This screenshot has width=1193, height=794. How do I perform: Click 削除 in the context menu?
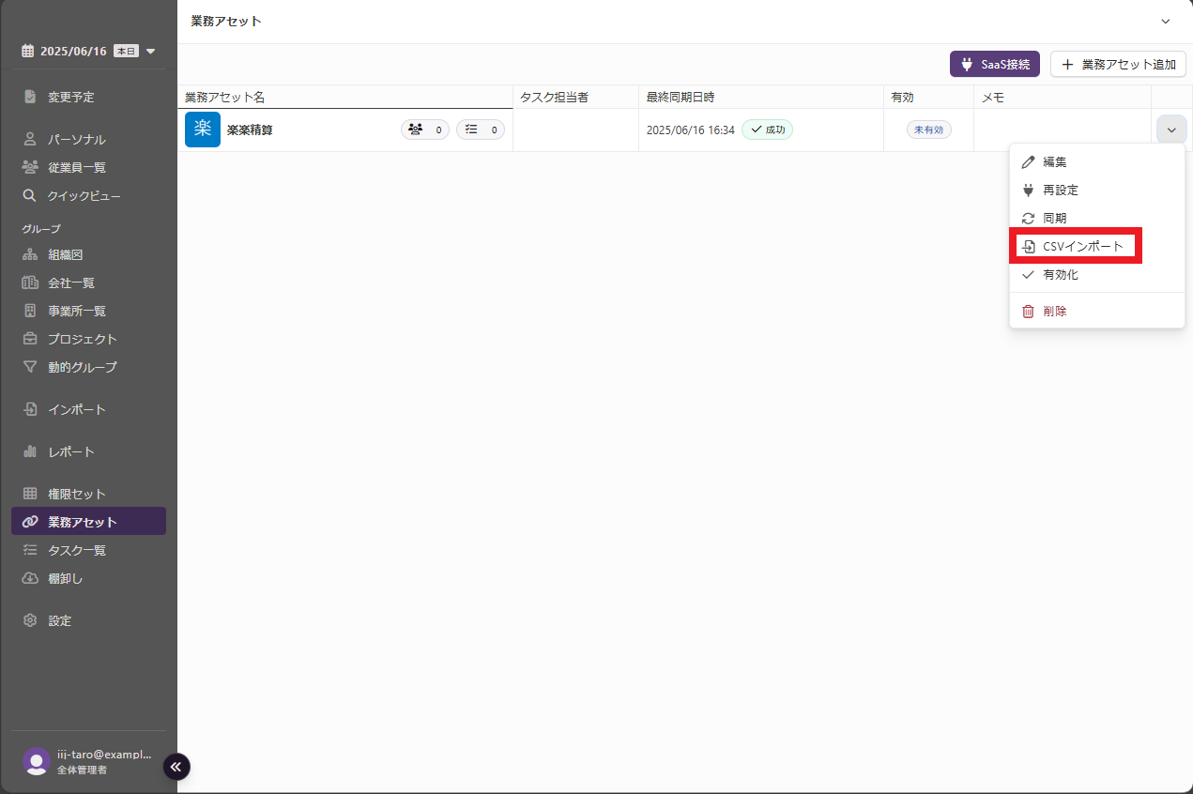tap(1054, 311)
